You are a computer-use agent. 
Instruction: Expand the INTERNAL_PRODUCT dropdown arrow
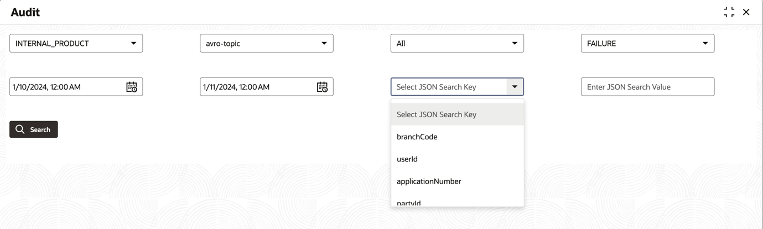(133, 43)
